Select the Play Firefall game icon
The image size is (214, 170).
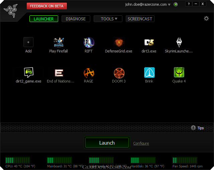(x=59, y=42)
